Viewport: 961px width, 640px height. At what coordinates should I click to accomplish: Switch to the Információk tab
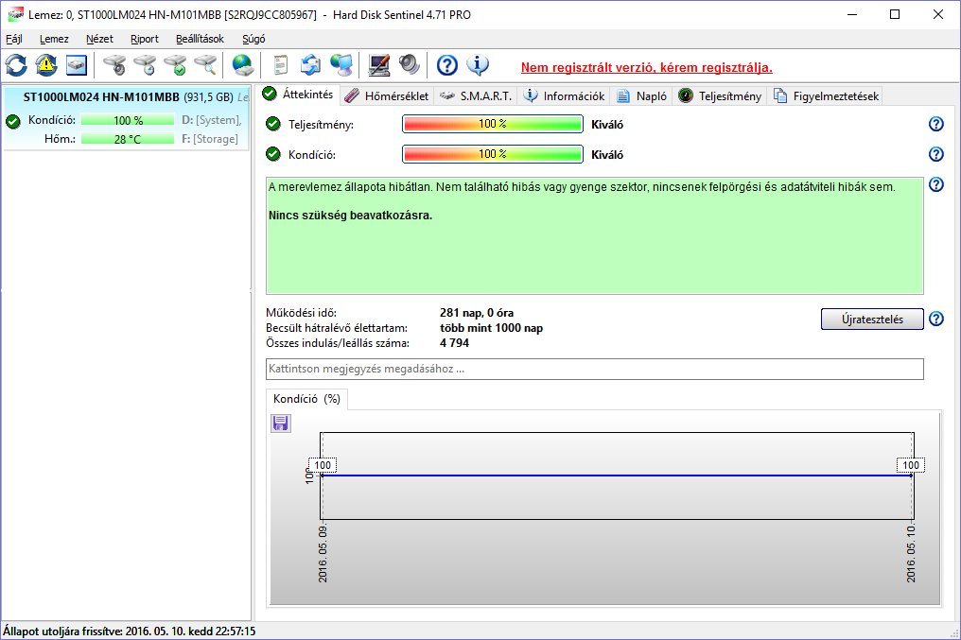click(564, 96)
